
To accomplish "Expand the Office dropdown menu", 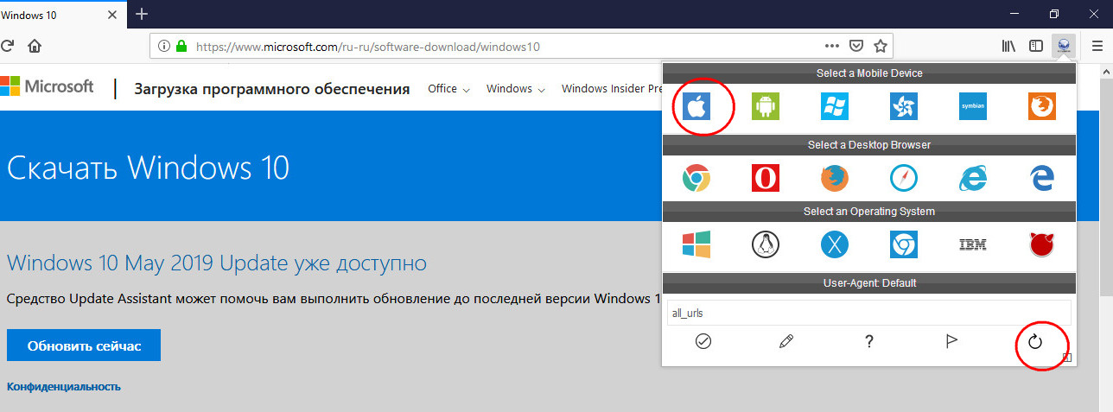I will pyautogui.click(x=448, y=88).
